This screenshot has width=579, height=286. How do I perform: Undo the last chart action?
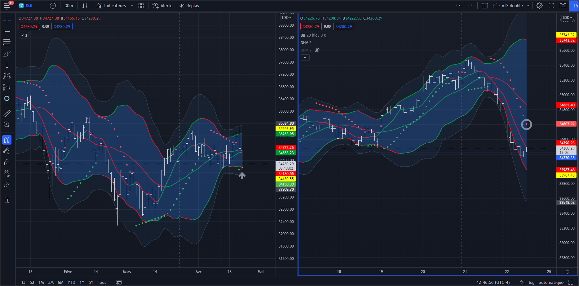pos(458,6)
